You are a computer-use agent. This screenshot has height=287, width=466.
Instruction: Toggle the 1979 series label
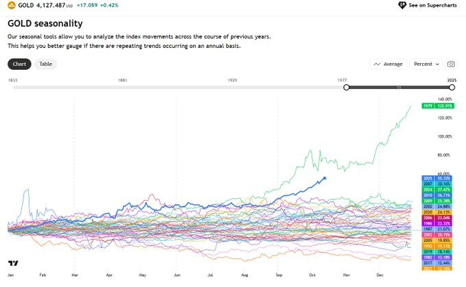(x=438, y=106)
